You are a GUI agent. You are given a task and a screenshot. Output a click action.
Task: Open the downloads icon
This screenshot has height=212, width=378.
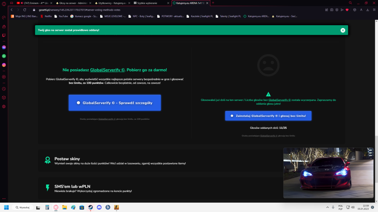pyautogui.click(x=368, y=10)
